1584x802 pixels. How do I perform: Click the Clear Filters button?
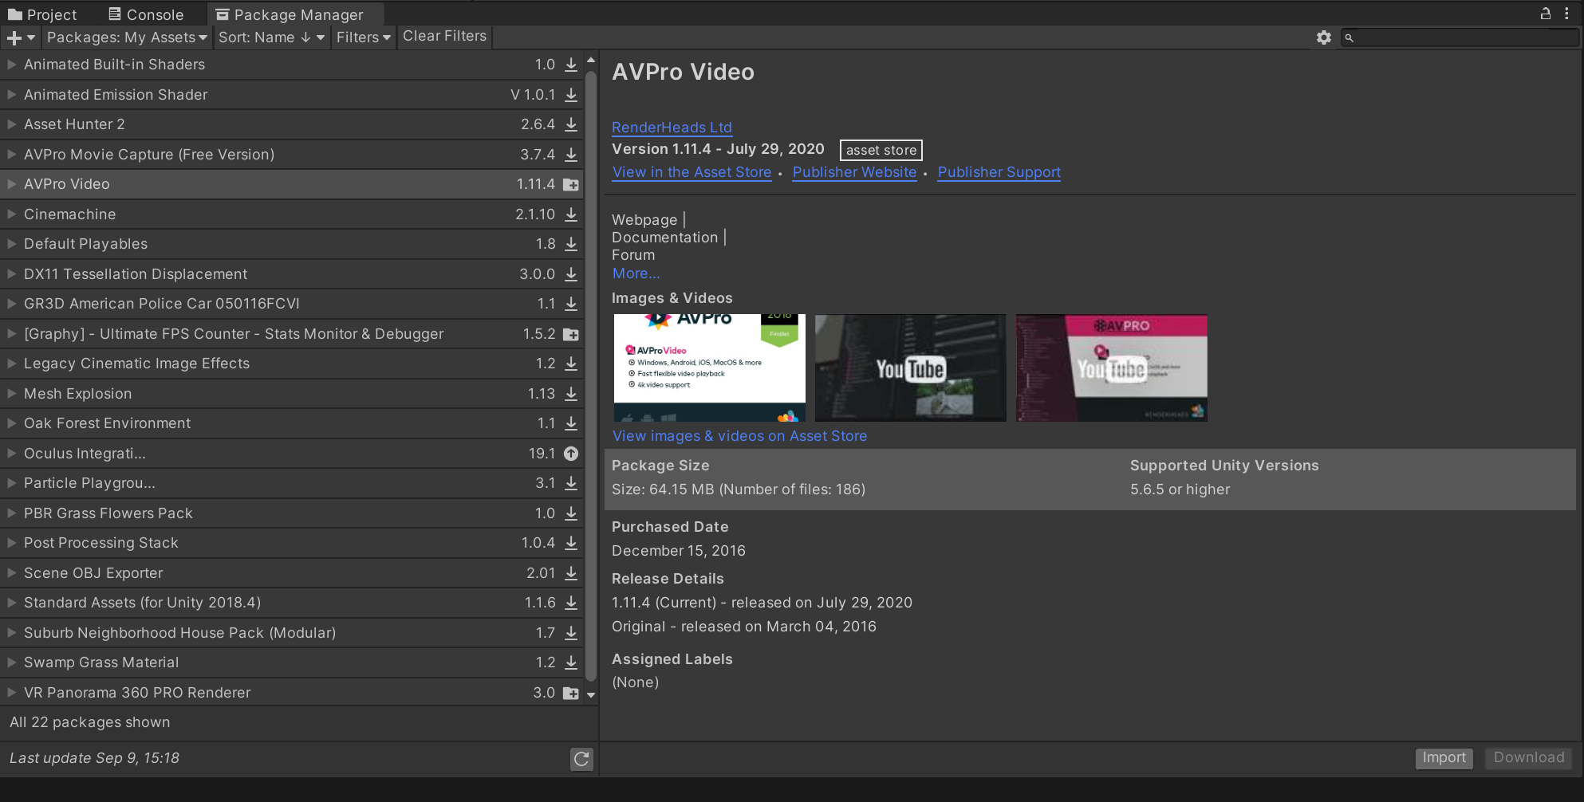click(x=444, y=37)
